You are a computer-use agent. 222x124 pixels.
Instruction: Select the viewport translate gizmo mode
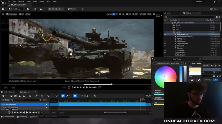pyautogui.click(x=111, y=14)
